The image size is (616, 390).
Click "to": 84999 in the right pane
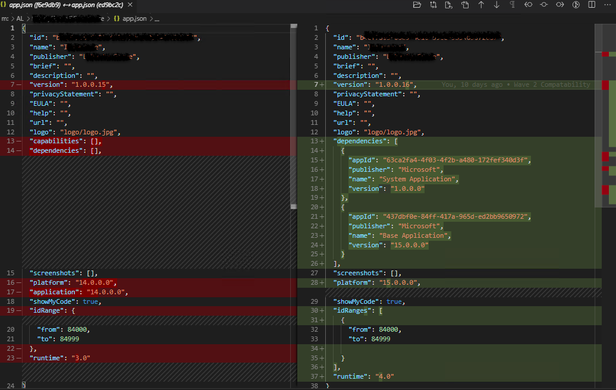(x=369, y=338)
